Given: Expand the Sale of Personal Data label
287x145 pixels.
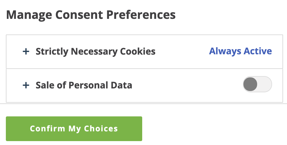Looking at the screenshot, I should tap(84, 86).
